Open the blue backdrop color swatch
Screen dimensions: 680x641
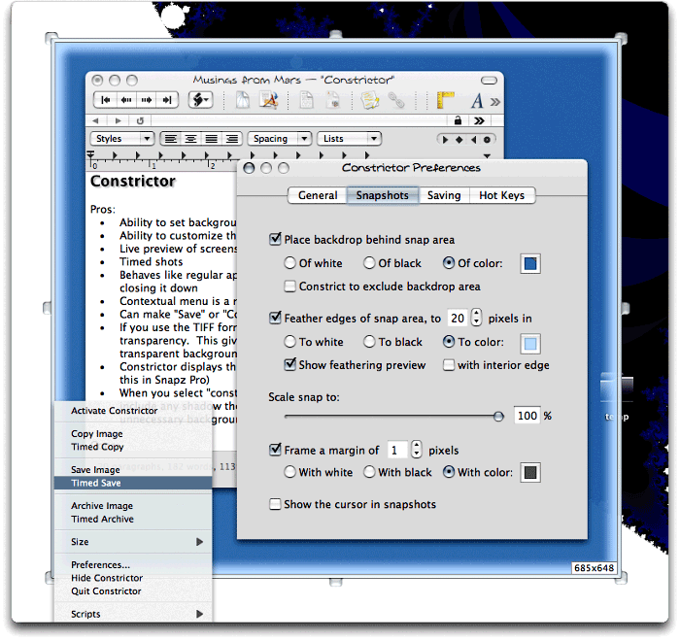tap(530, 264)
